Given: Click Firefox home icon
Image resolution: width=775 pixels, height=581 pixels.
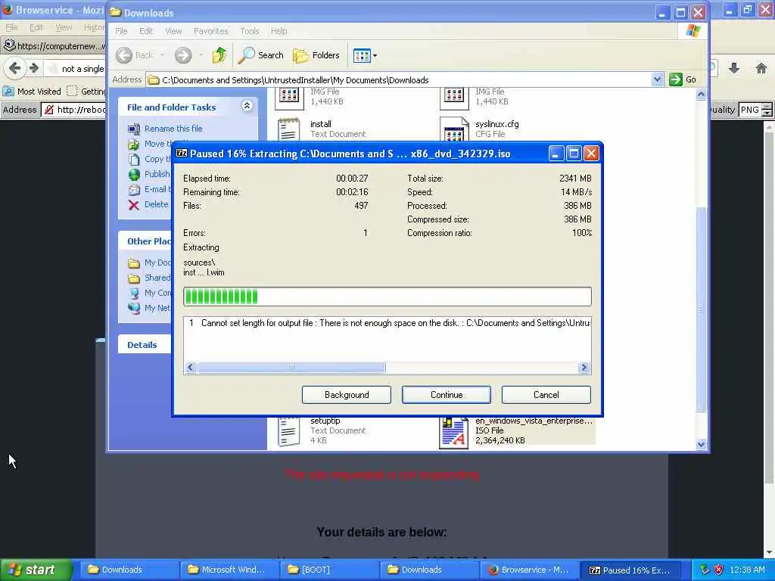Looking at the screenshot, I should (761, 68).
